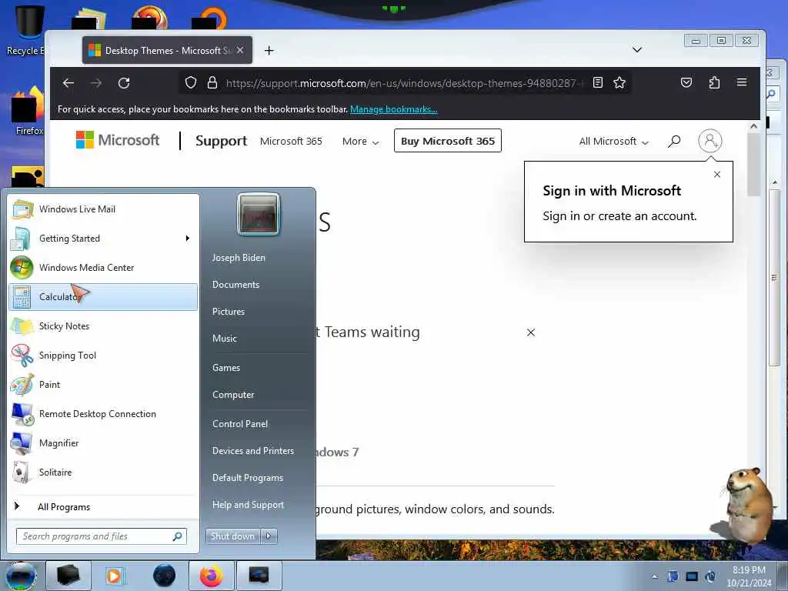Open Default Programs
788x591 pixels.
(248, 478)
